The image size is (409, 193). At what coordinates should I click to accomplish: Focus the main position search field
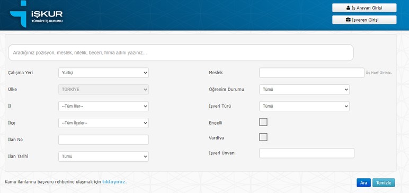181,52
